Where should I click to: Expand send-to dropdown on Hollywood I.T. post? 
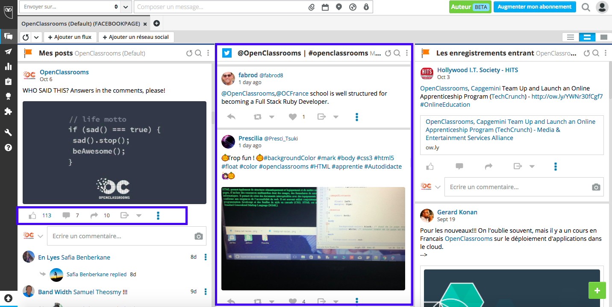pos(532,167)
